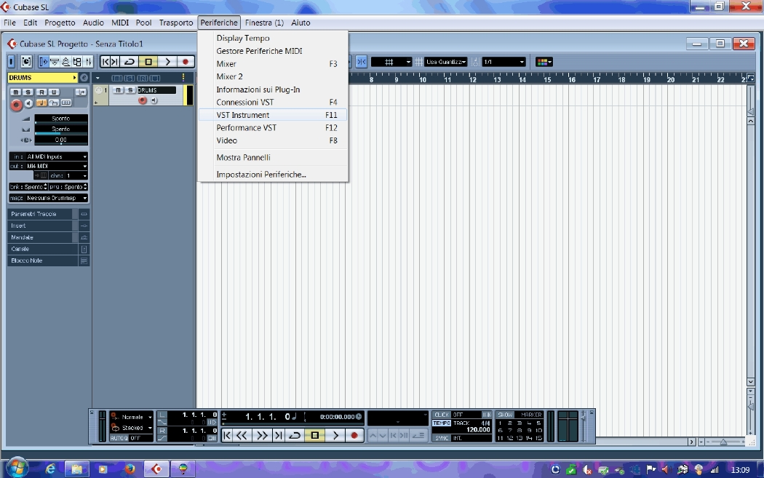This screenshot has height=478, width=764.
Task: Adjust the volume slider showing Spento
Action: pos(61,119)
